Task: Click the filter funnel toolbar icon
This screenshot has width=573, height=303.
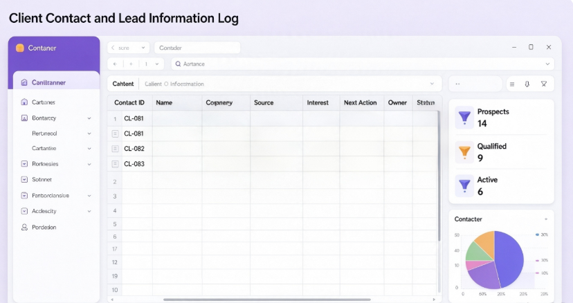Action: (x=544, y=84)
